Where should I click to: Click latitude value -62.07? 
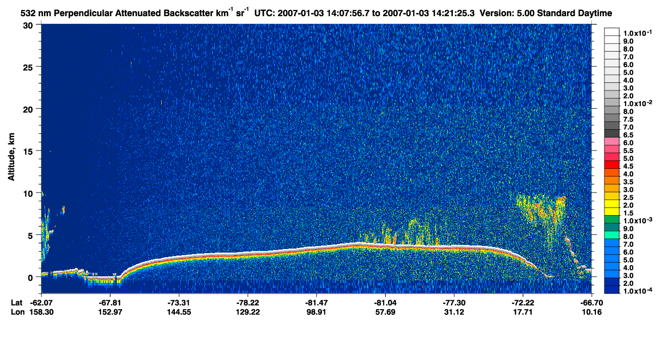[41, 303]
